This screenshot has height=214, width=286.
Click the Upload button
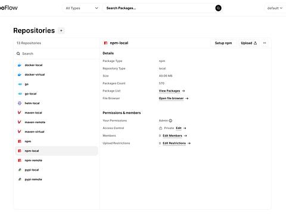[x=249, y=43]
